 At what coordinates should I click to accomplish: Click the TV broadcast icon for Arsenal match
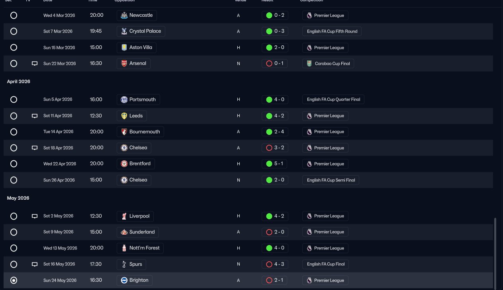[35, 64]
